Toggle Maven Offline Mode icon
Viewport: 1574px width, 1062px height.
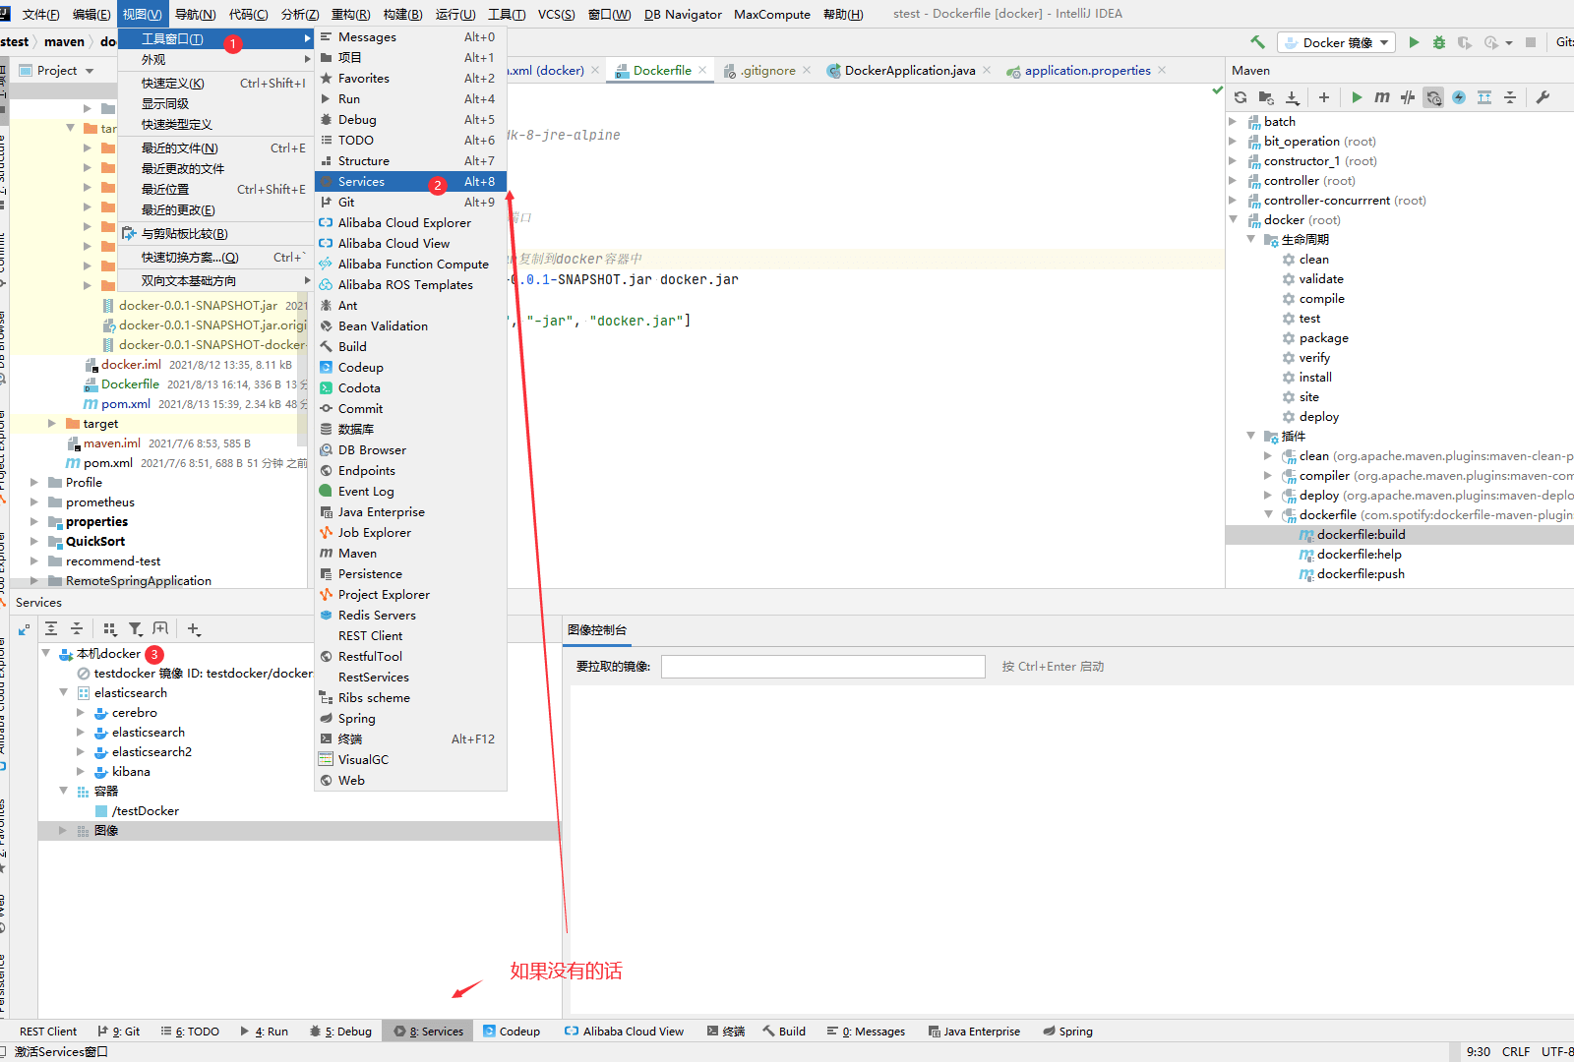pyautogui.click(x=1408, y=97)
